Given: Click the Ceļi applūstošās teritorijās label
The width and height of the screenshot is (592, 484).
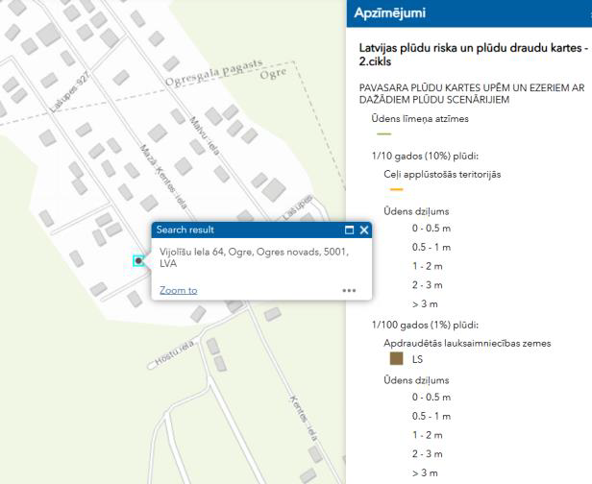Looking at the screenshot, I should 442,174.
